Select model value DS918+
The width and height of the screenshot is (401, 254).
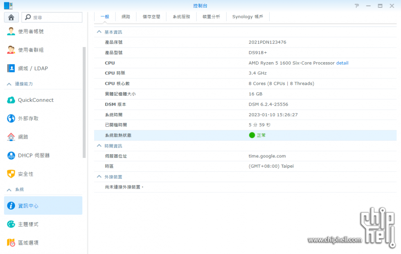[x=257, y=53]
